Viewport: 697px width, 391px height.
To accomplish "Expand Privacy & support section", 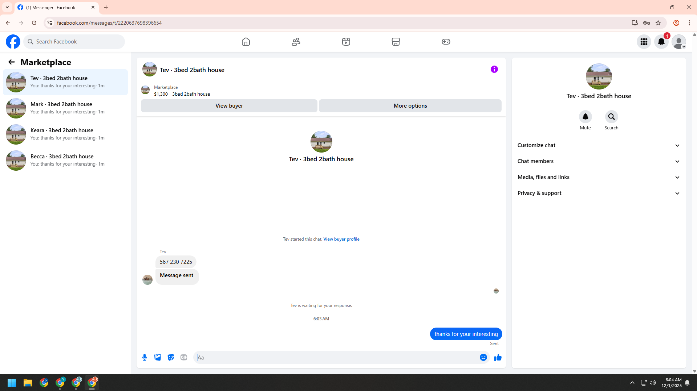I will tap(599, 193).
